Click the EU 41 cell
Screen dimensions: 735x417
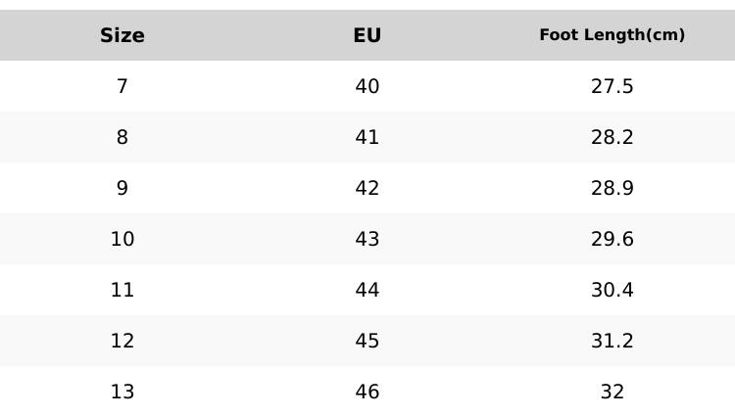(367, 137)
